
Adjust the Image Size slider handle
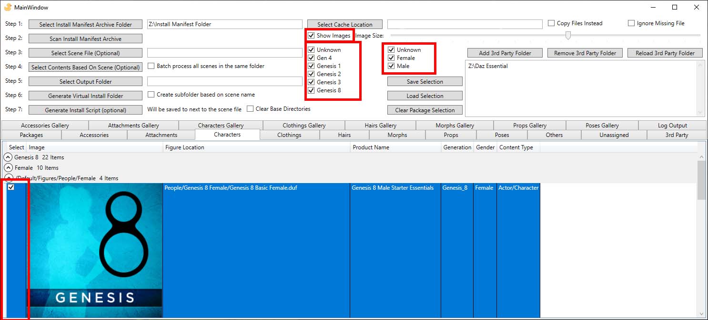[568, 36]
